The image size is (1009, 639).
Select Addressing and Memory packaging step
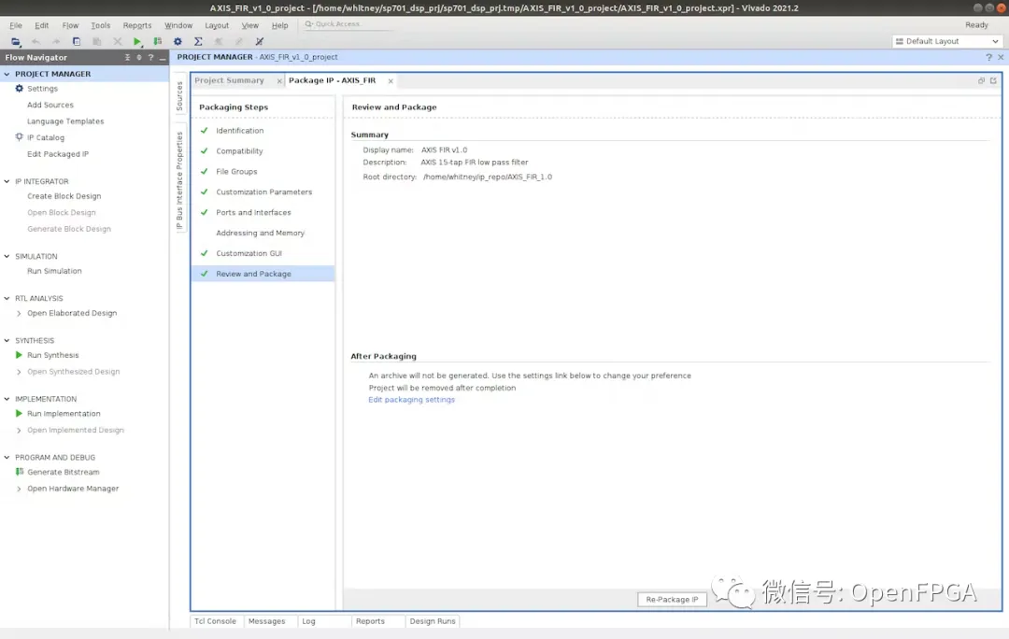coord(263,233)
